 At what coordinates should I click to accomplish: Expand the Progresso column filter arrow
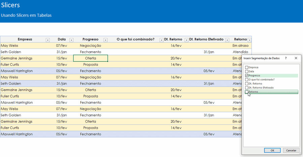click(x=105, y=40)
